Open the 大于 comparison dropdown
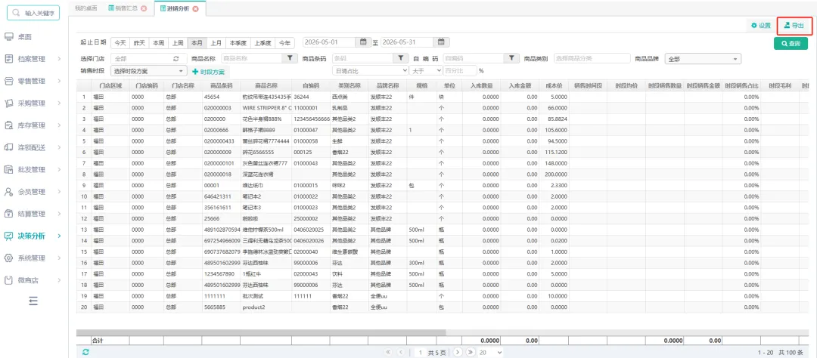Screen dimensions: 817x358 pos(425,70)
